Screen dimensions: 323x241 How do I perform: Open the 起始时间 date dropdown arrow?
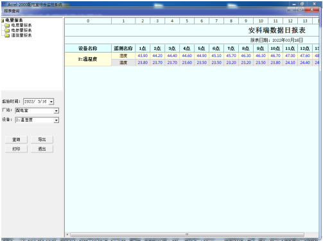click(51, 102)
